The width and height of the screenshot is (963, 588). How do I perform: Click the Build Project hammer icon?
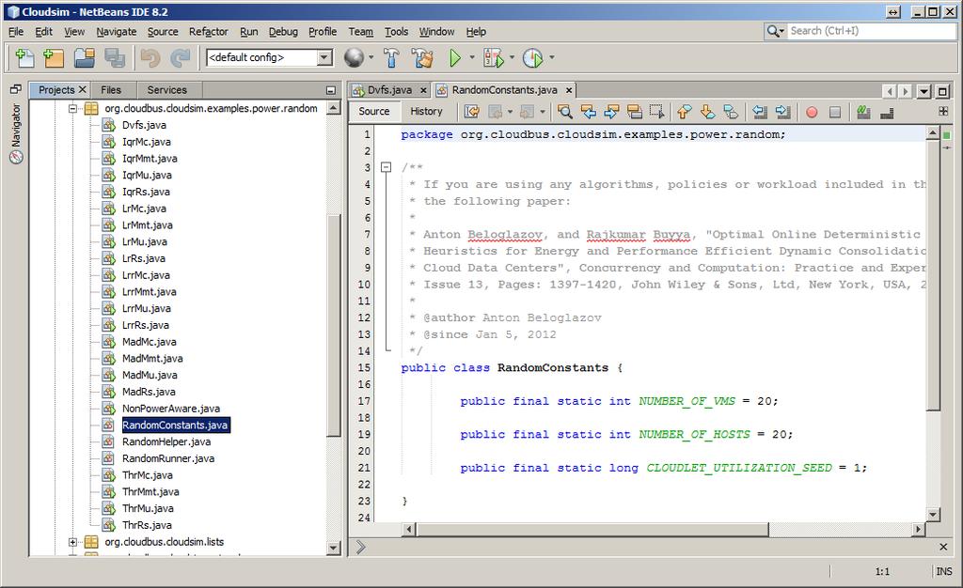point(391,57)
